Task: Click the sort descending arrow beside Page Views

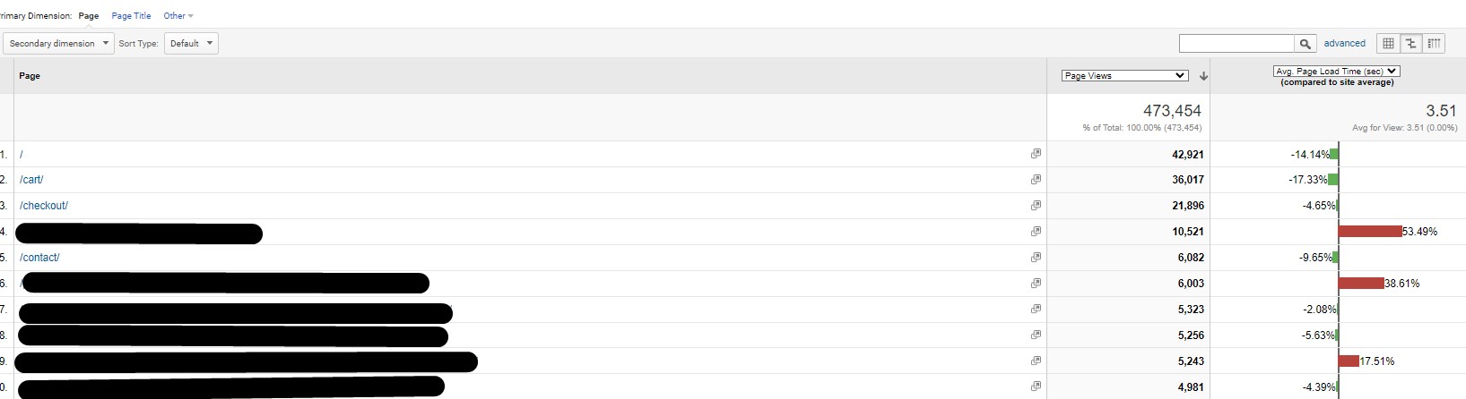Action: (x=1203, y=76)
